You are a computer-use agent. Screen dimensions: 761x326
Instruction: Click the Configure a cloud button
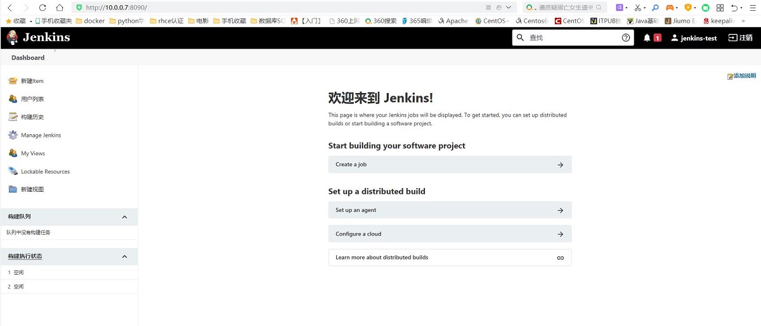coord(450,234)
